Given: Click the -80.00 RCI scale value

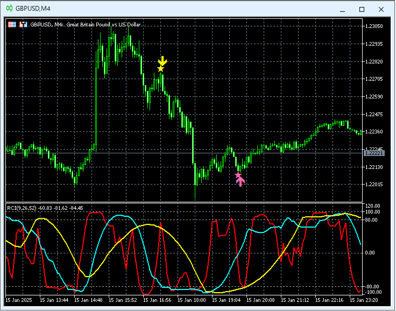Looking at the screenshot, I should coord(372,287).
